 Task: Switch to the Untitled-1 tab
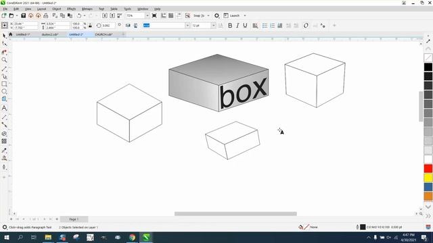click(22, 34)
